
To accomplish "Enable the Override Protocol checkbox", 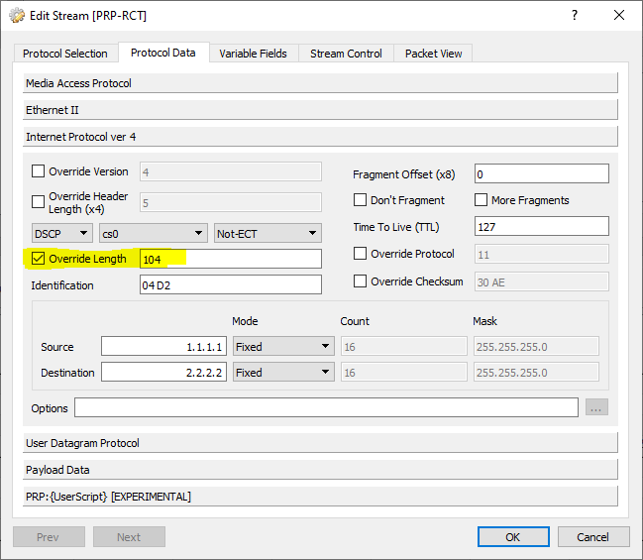I will [360, 253].
